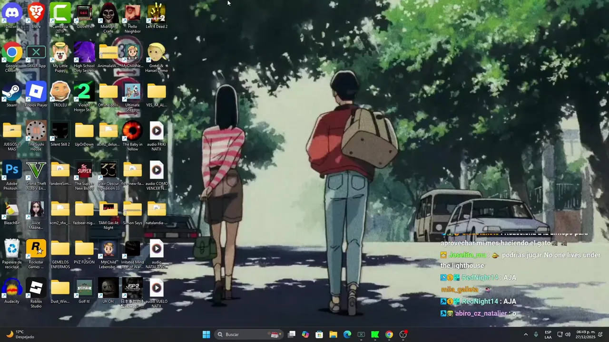Select the Grand Theft Auto V icon

(36, 175)
